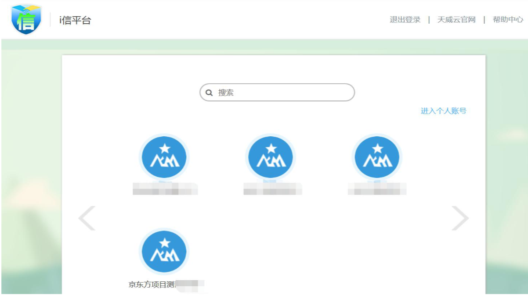
Task: Click blurred name under middle top-row icon
Action: coord(272,189)
